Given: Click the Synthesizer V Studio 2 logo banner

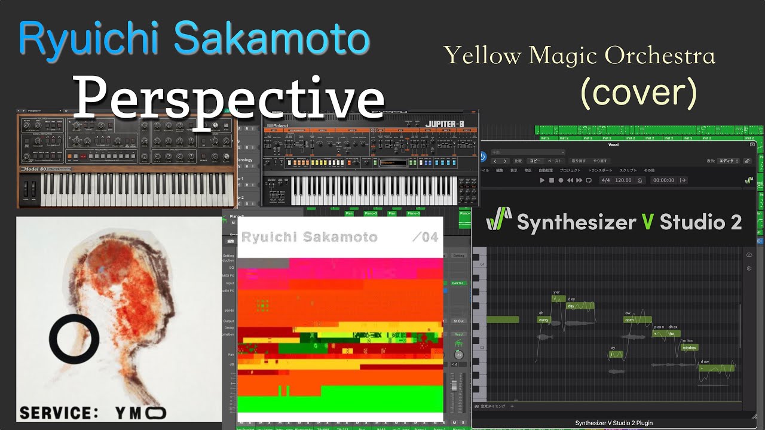Looking at the screenshot, I should pos(614,222).
